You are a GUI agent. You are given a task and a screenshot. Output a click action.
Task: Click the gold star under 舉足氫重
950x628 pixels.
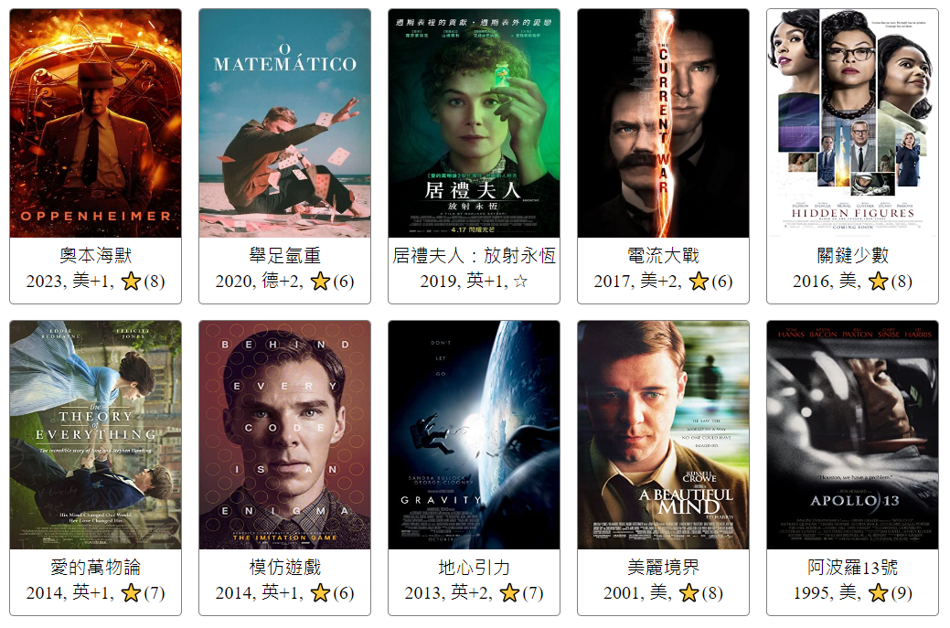(x=320, y=281)
